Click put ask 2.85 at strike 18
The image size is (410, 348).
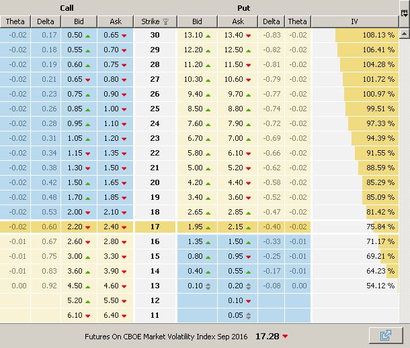[238, 212]
